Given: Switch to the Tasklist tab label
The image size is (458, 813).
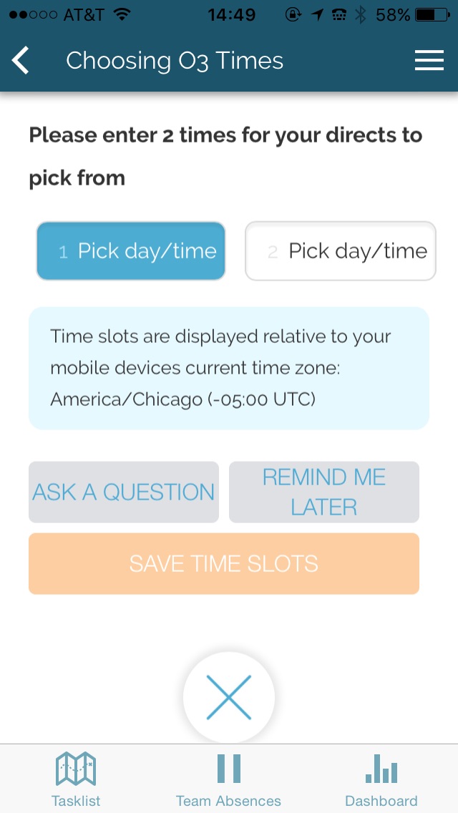Looking at the screenshot, I should pyautogui.click(x=76, y=801).
